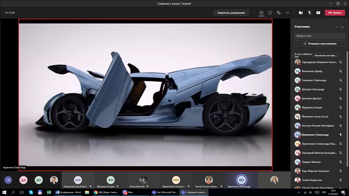The image size is (349, 196).
Task: Click the Запросить управление button
Action: tap(231, 13)
